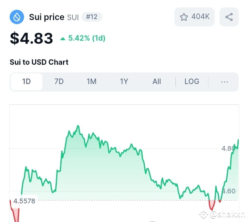Click the chart peak near the top
This screenshot has height=222, width=248.
click(78, 126)
